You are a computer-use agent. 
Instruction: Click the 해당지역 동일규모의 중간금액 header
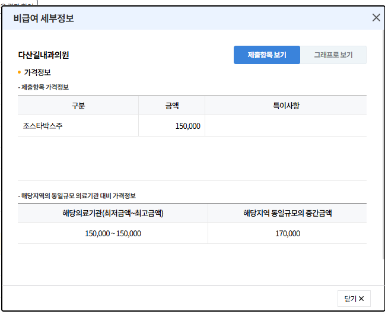(287, 213)
